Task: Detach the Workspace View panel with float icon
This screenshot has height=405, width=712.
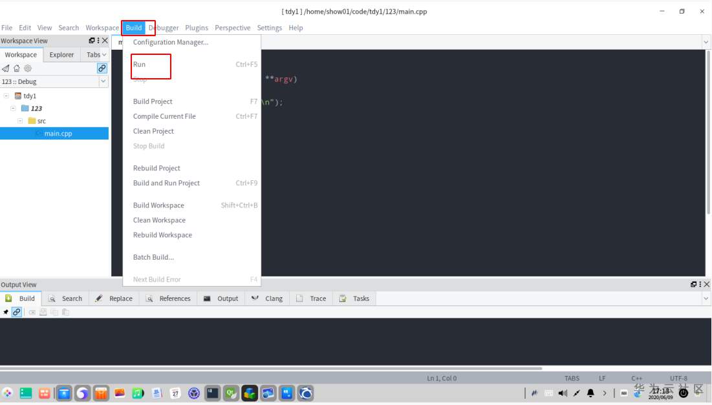Action: pos(92,40)
